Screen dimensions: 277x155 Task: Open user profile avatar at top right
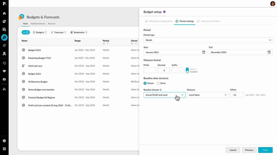pyautogui.click(x=273, y=4)
